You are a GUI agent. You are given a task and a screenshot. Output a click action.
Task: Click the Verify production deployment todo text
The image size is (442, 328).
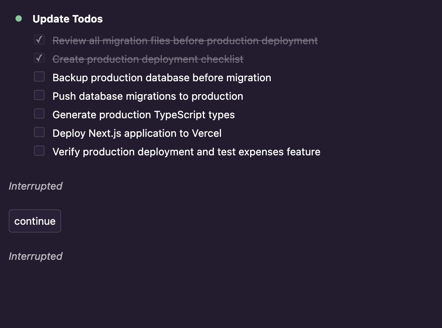(x=186, y=152)
